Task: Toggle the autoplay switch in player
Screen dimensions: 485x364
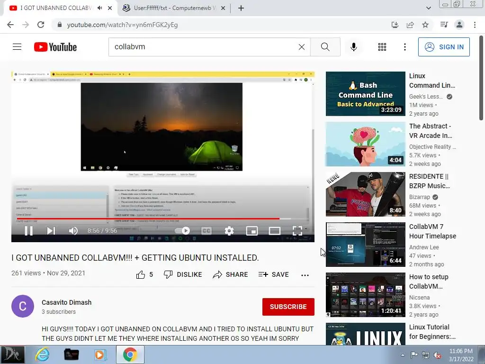Action: [182, 231]
